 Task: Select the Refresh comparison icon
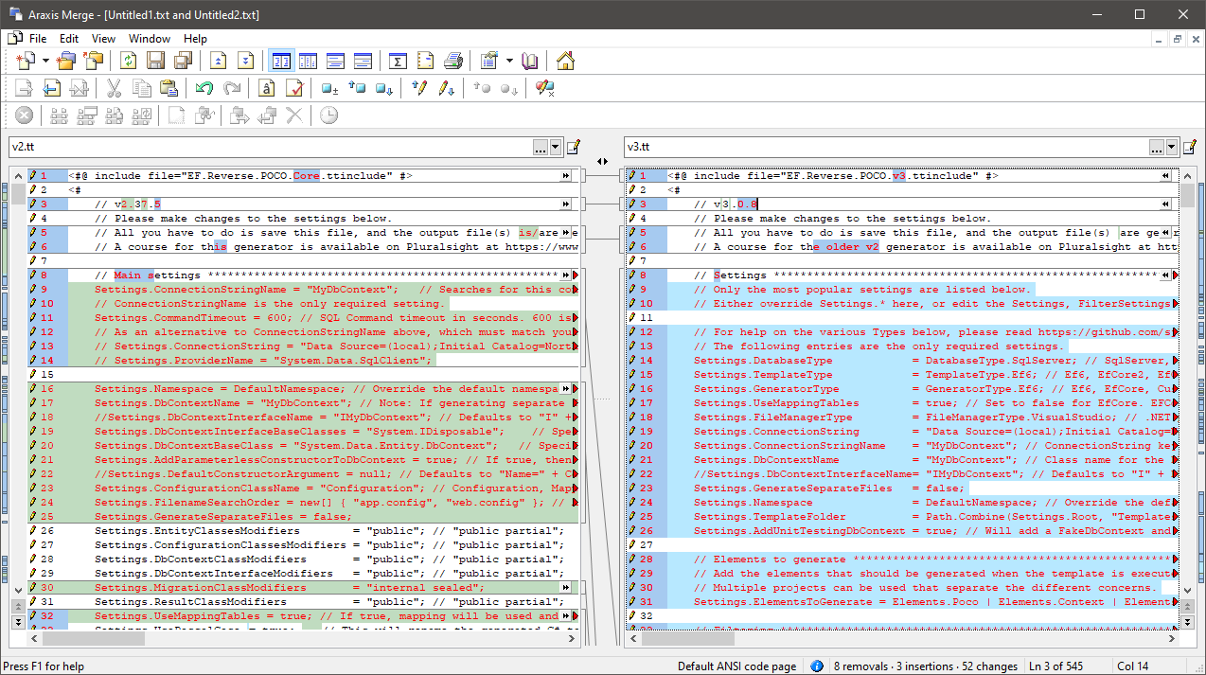click(x=128, y=60)
